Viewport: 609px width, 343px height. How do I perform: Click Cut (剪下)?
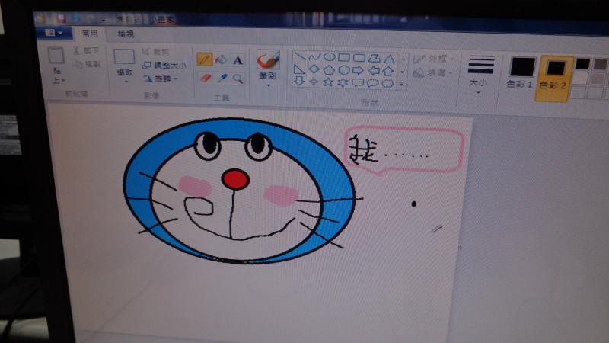point(86,50)
